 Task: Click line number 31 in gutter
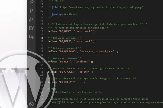pyautogui.click(x=42, y=38)
